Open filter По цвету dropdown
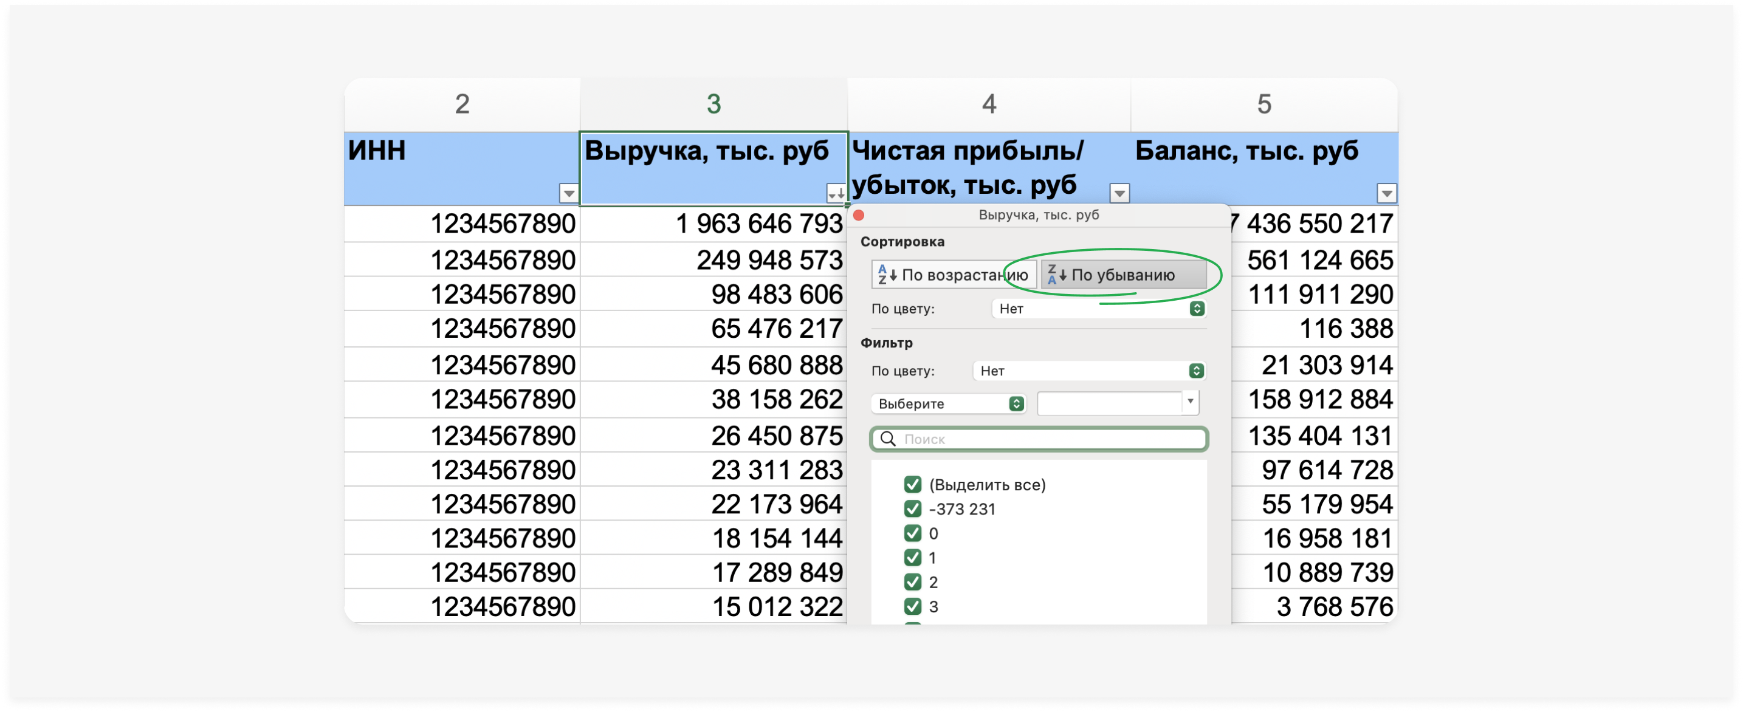The image size is (1743, 712). (1089, 371)
